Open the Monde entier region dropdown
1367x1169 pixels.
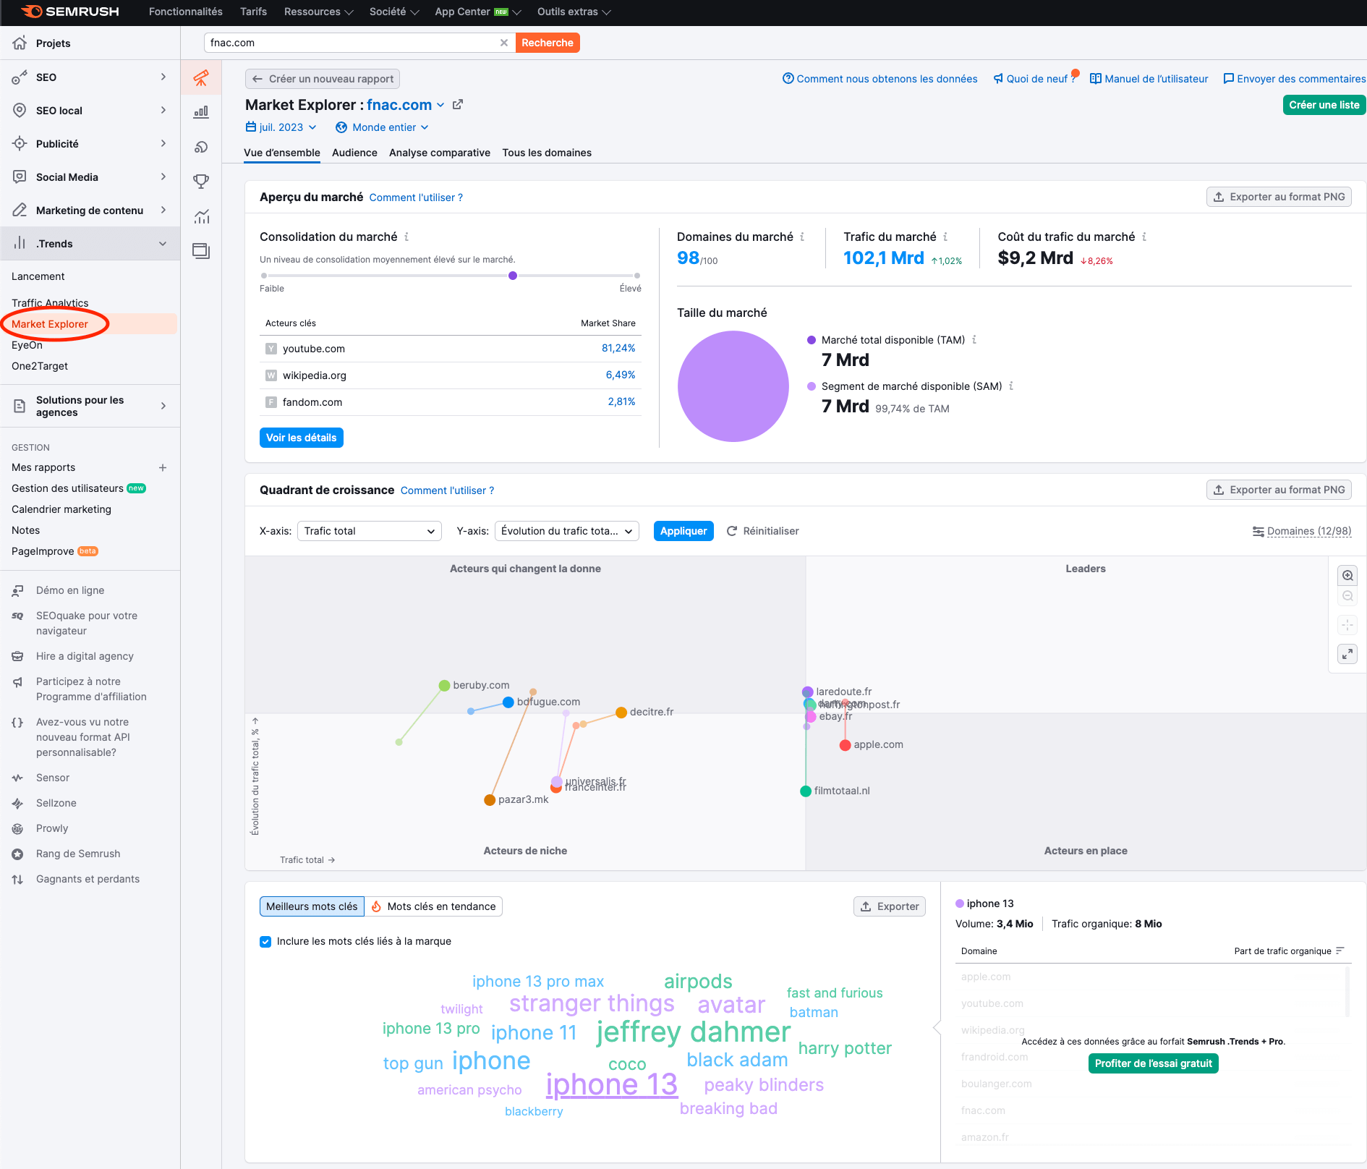pyautogui.click(x=382, y=127)
